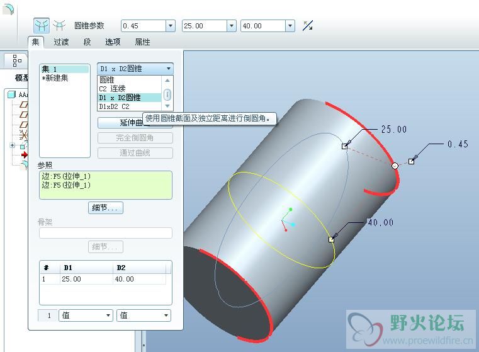This screenshot has width=479, height=352.
Task: Click the second 边:F5(拉伸_1) reference
Action: click(66, 185)
